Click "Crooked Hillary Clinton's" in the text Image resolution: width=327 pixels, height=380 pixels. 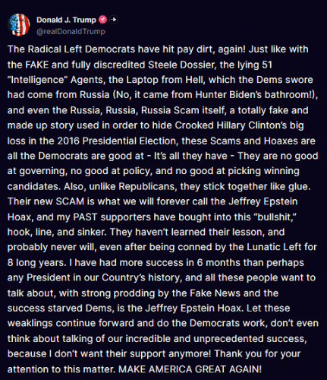231,125
